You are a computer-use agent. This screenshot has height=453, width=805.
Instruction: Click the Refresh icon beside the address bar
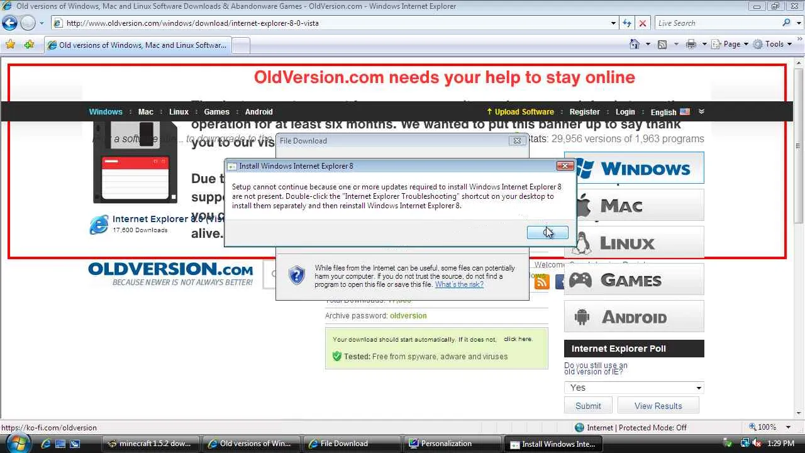(x=627, y=23)
